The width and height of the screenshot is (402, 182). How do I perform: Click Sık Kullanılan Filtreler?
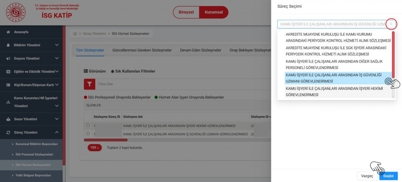tap(135, 71)
